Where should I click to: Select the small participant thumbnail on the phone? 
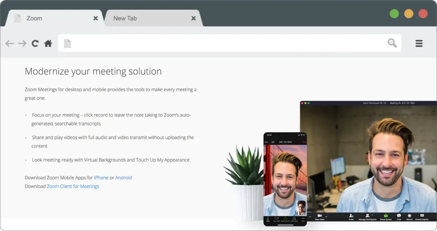coord(301,208)
